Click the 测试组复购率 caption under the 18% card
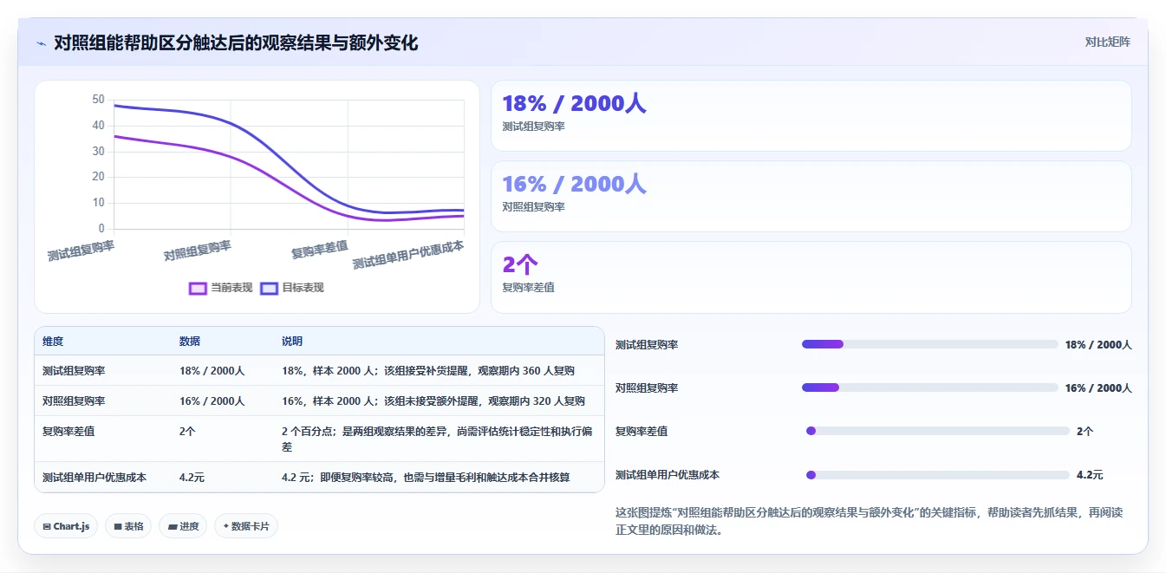1166x573 pixels. [533, 127]
